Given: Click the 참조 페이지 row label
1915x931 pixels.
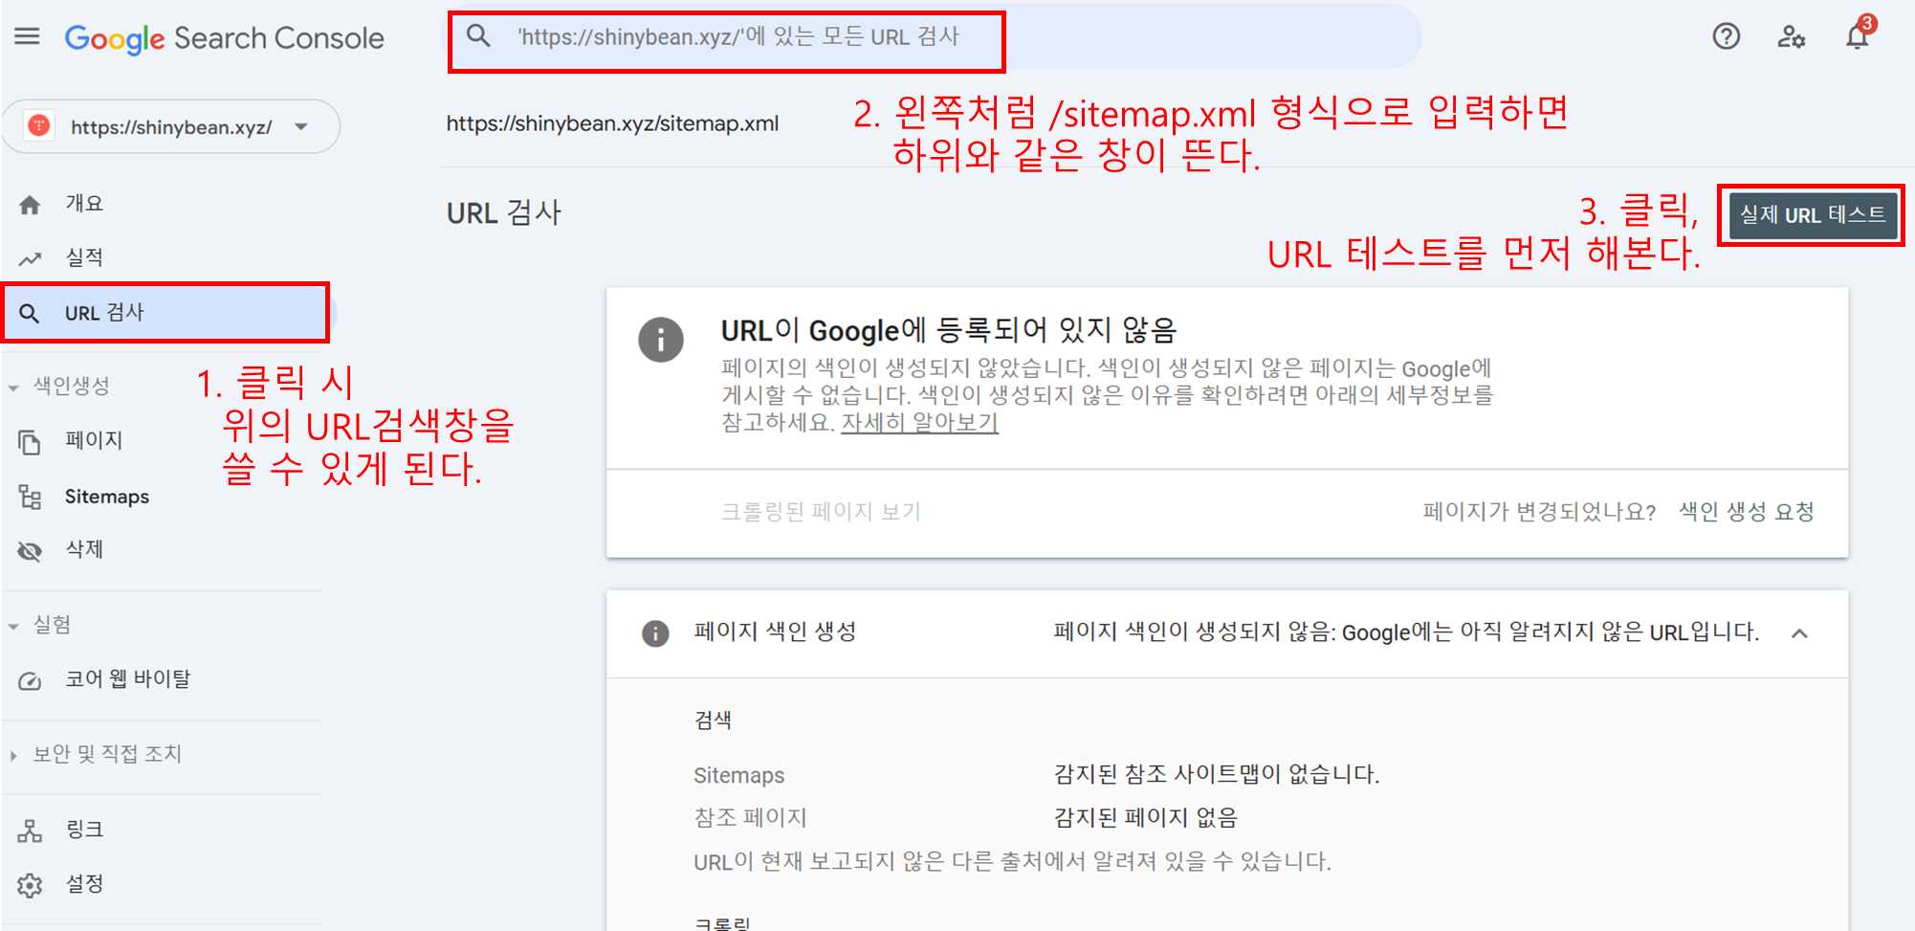Looking at the screenshot, I should click(750, 818).
